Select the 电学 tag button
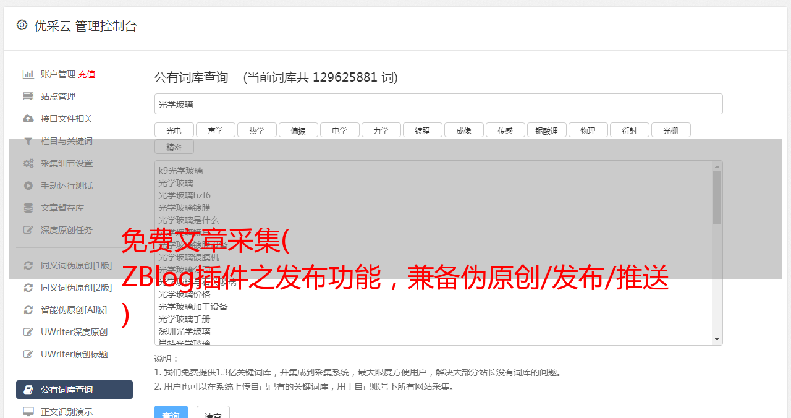The height and width of the screenshot is (418, 791). [x=339, y=130]
